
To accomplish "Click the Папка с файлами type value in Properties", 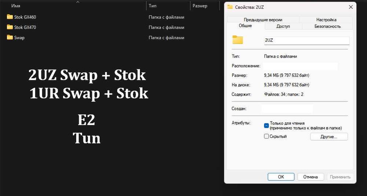I will pos(280,56).
